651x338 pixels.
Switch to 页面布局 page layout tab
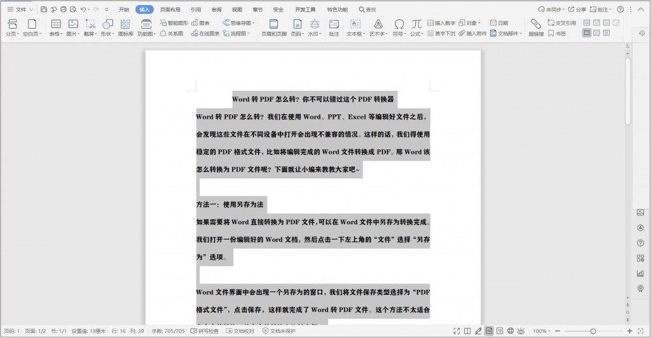pos(170,9)
